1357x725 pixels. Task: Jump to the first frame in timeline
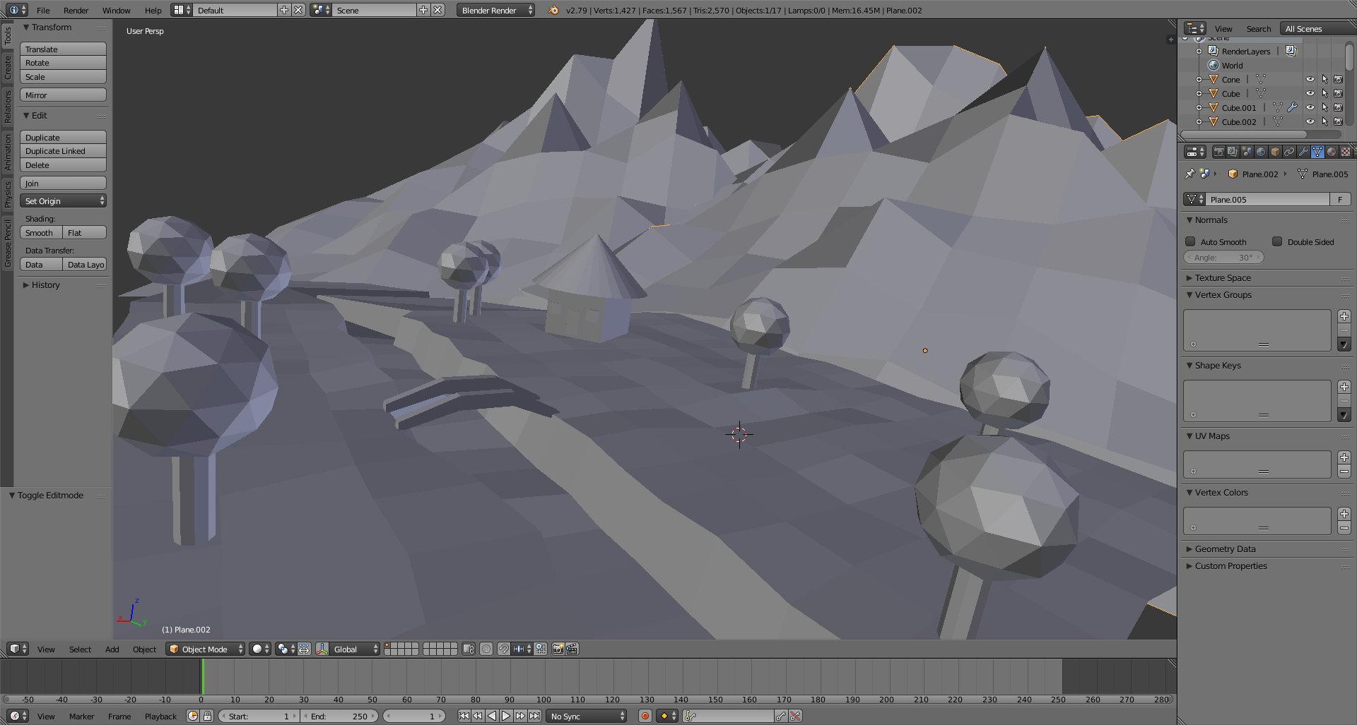coord(464,716)
